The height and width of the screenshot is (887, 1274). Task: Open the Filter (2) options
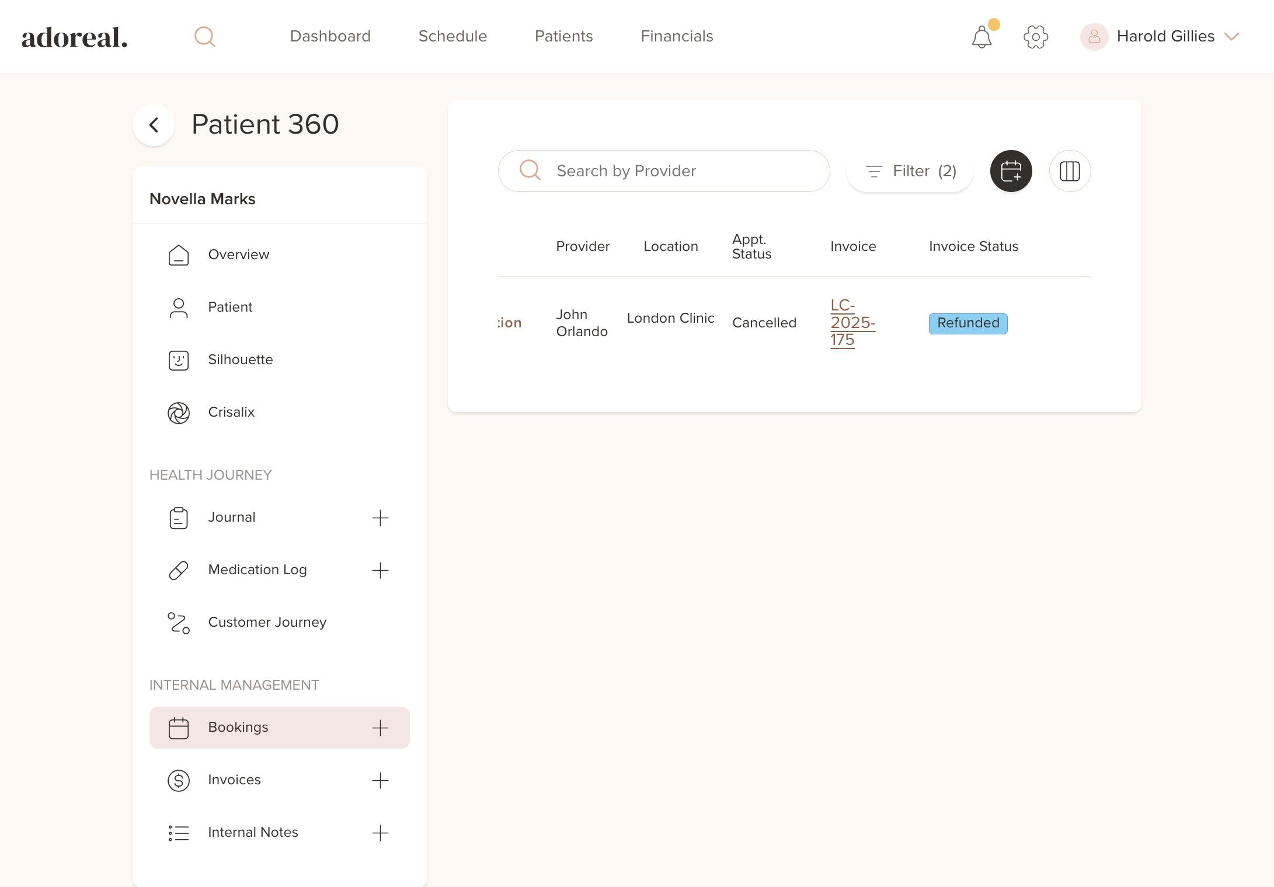coord(910,171)
